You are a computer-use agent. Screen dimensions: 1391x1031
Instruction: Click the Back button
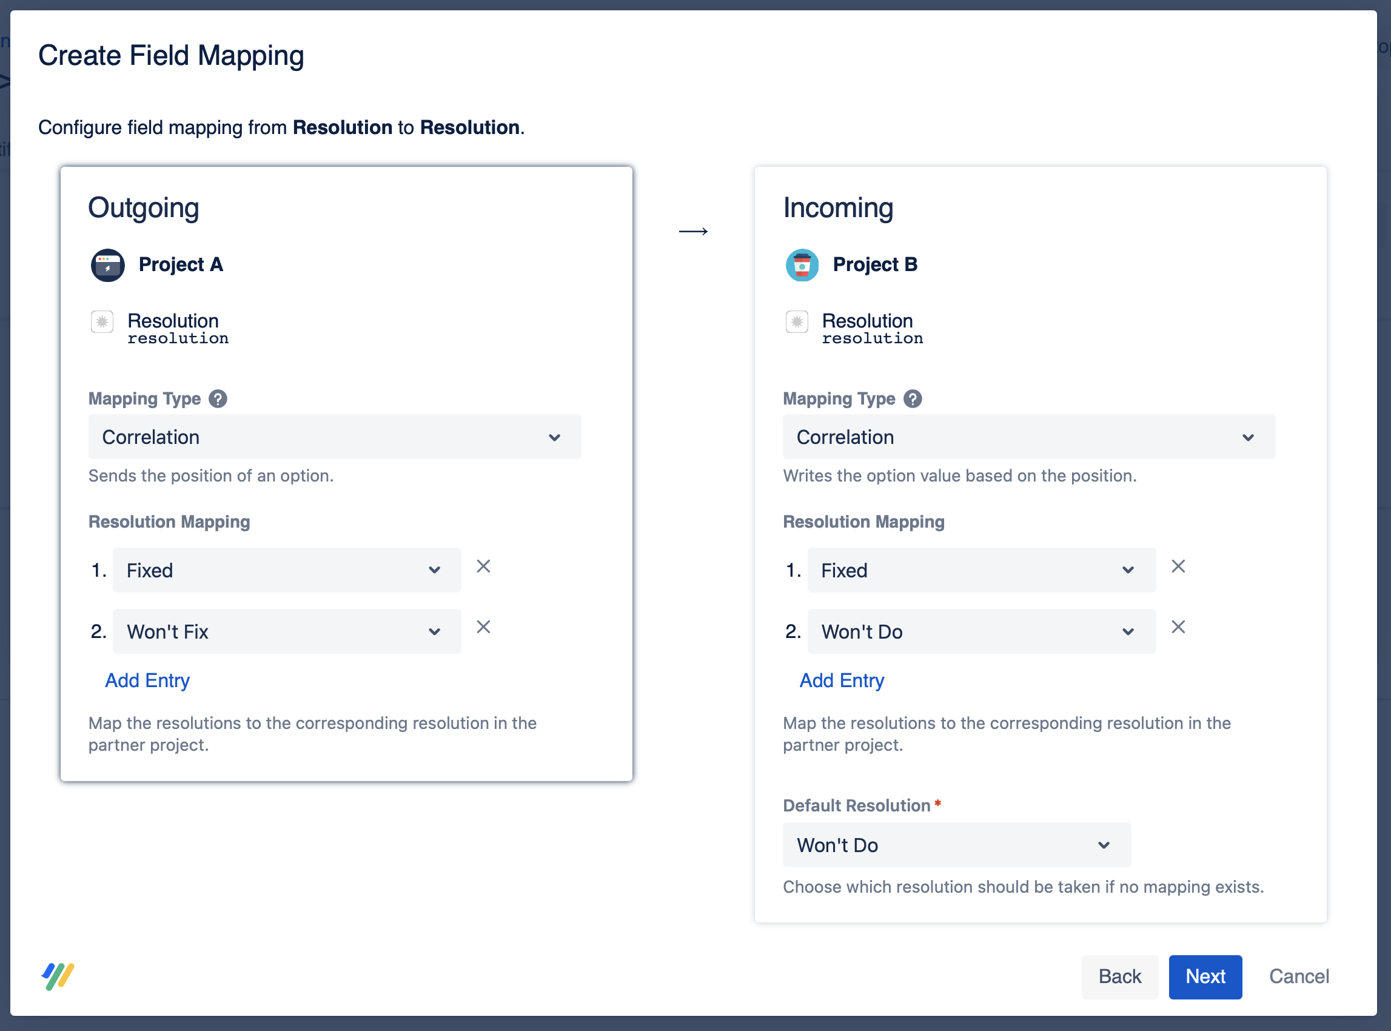[x=1119, y=976]
